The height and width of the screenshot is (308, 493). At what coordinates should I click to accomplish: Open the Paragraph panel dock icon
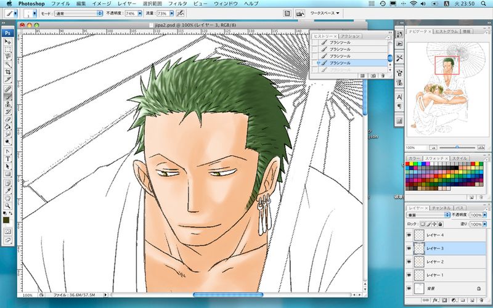(399, 106)
